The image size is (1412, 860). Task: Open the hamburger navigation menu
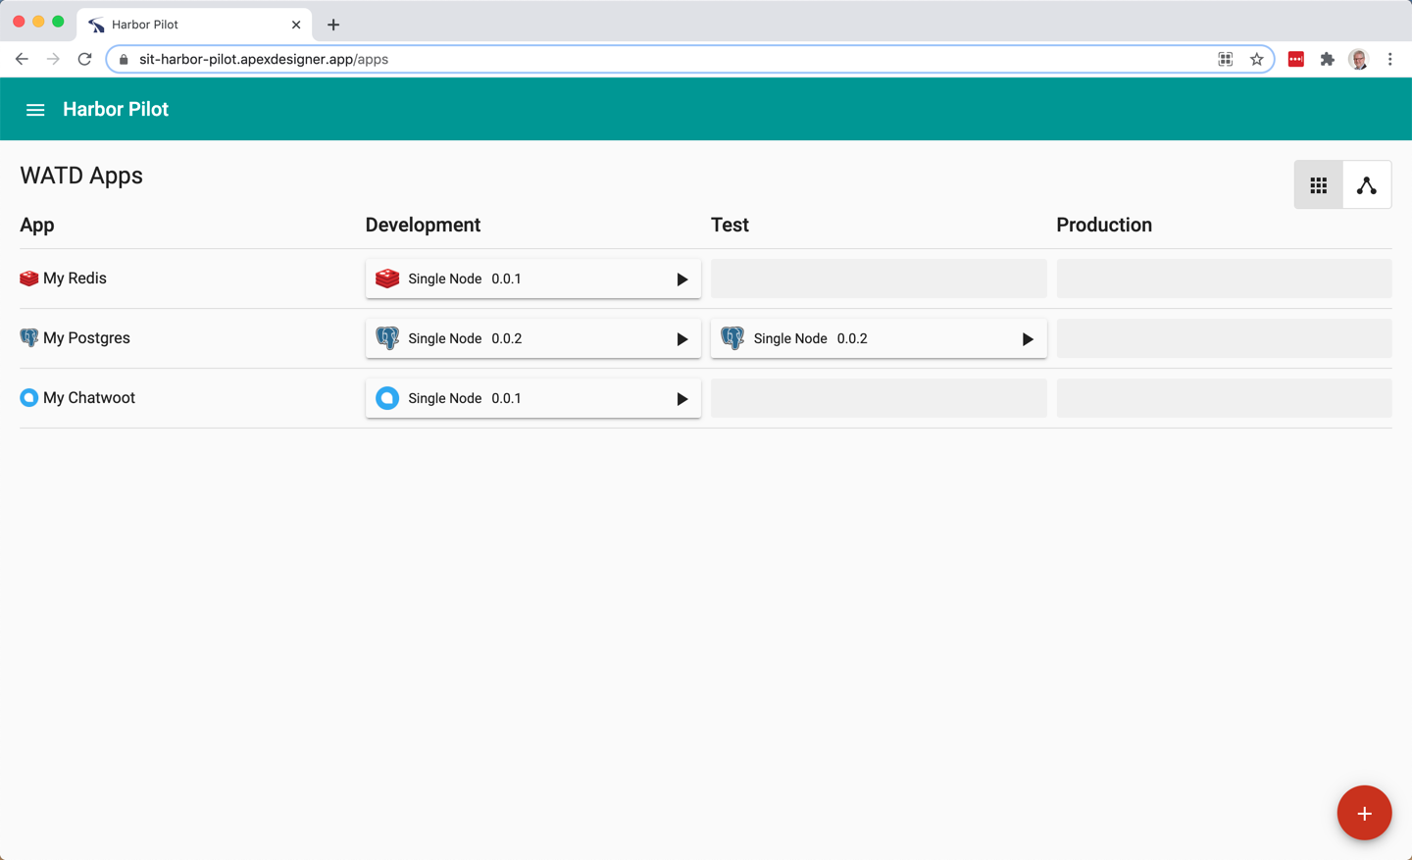tap(35, 110)
